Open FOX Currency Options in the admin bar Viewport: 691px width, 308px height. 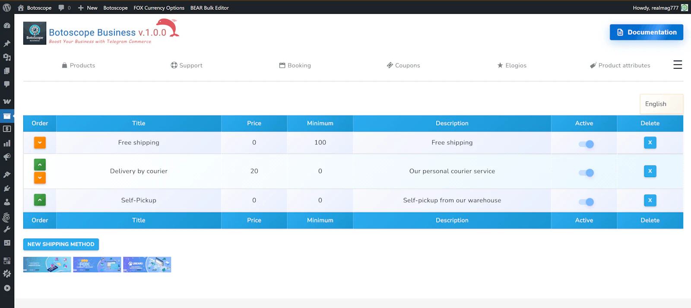pyautogui.click(x=159, y=8)
